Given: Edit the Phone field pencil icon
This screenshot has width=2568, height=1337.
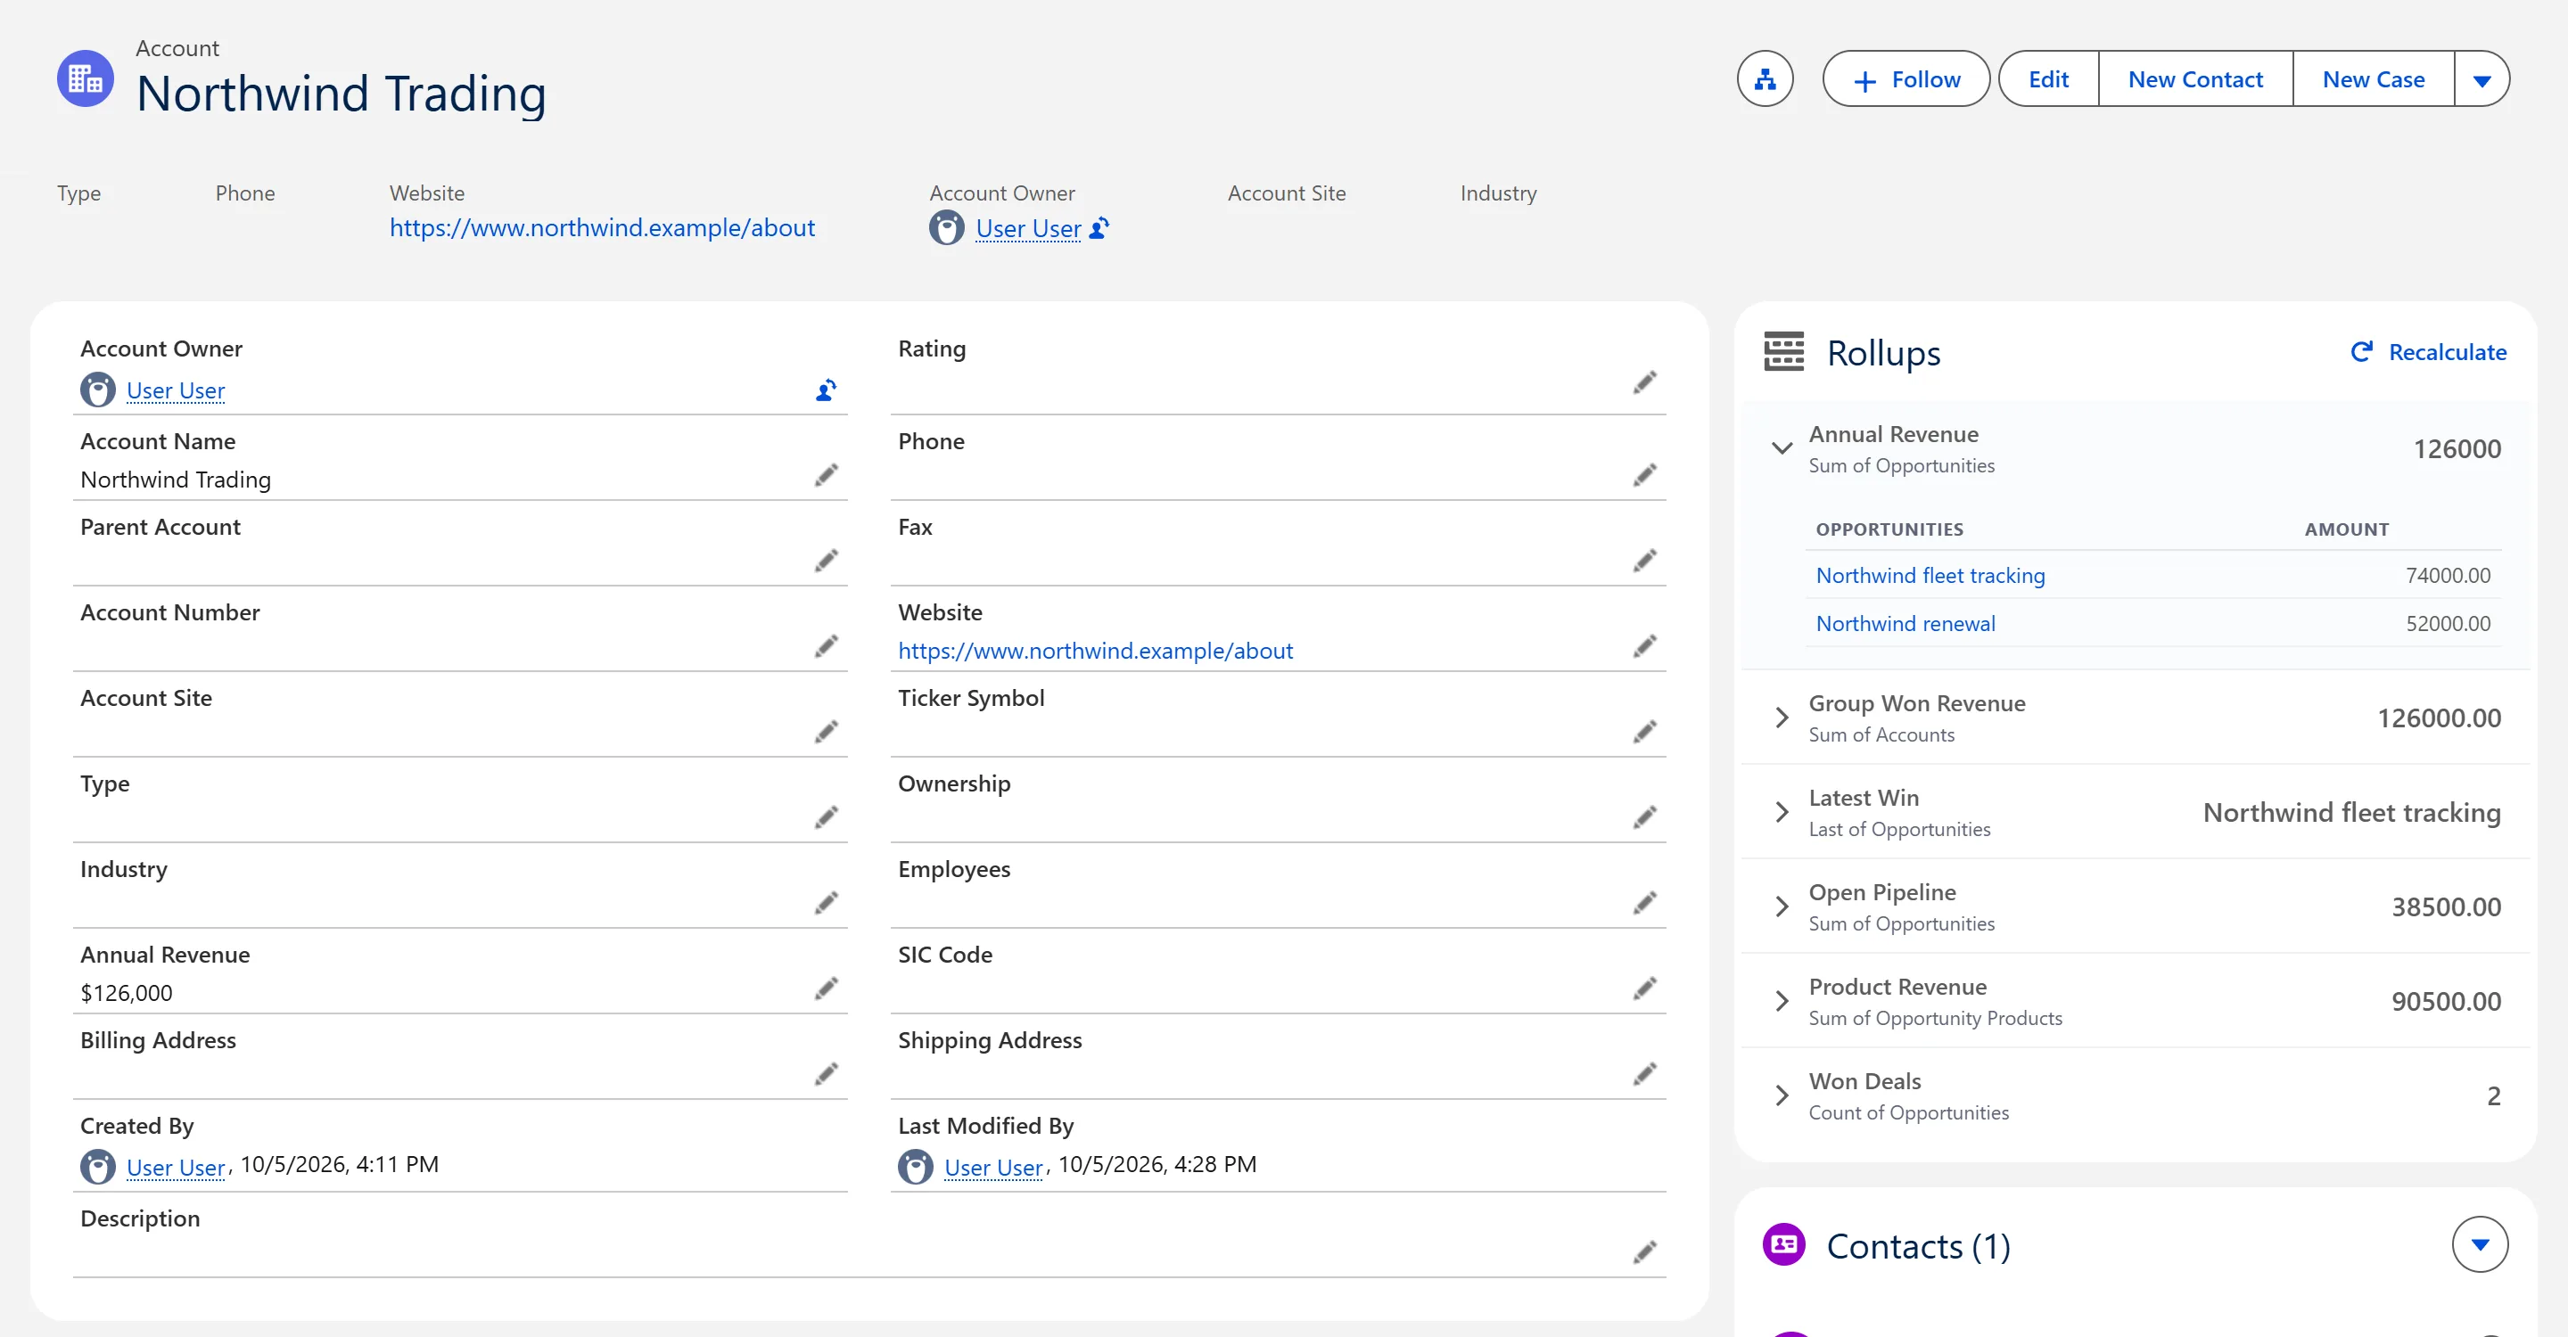Looking at the screenshot, I should [x=1645, y=475].
